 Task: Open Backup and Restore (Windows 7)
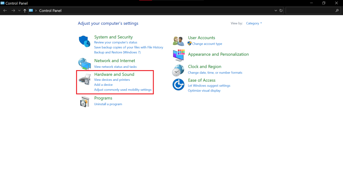117,52
